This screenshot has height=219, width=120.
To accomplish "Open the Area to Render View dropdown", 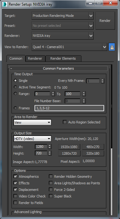I will (32, 122).
